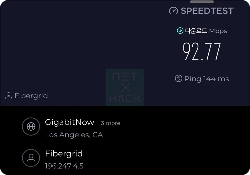Open the GigabitNow server entry

tap(69, 122)
